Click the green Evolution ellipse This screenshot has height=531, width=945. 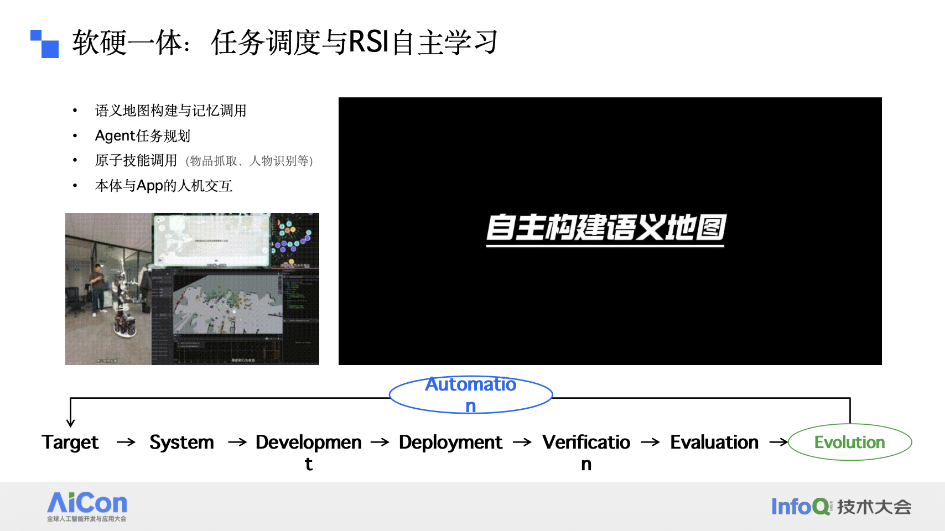click(850, 442)
